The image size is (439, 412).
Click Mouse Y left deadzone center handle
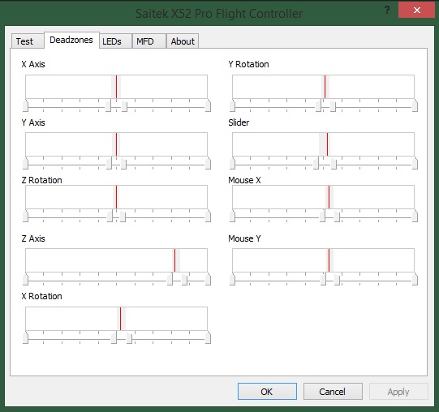pos(323,279)
